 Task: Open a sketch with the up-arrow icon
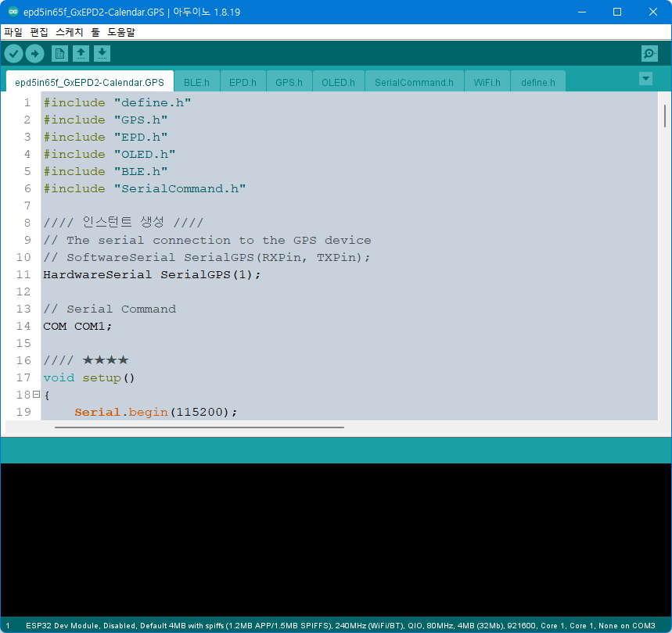[81, 53]
